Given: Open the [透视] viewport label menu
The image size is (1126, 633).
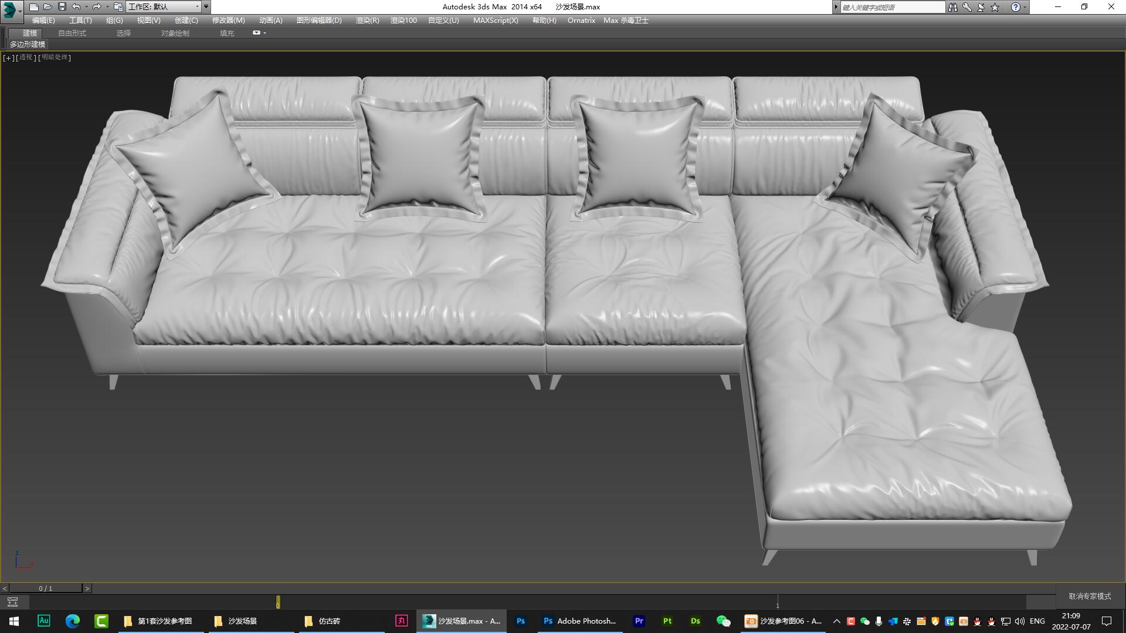Looking at the screenshot, I should coord(25,57).
